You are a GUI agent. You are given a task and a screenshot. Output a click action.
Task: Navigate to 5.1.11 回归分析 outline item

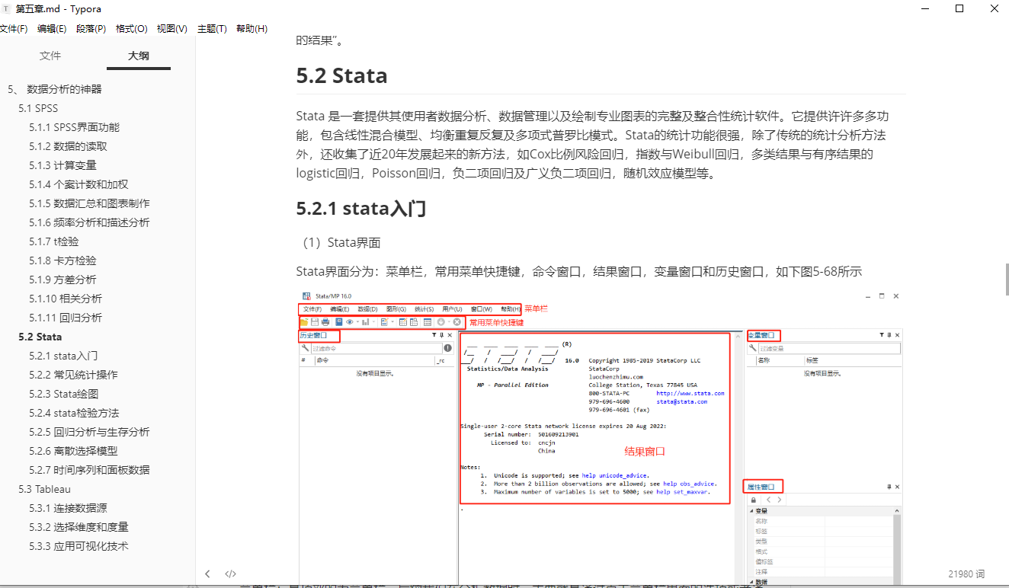(x=66, y=318)
